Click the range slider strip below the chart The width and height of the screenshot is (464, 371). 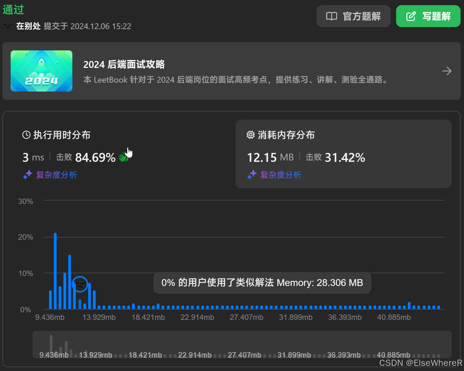[x=242, y=345]
